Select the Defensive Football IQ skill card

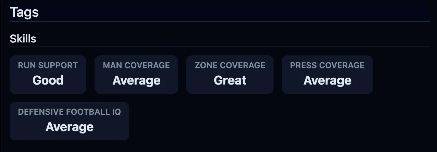coord(69,121)
